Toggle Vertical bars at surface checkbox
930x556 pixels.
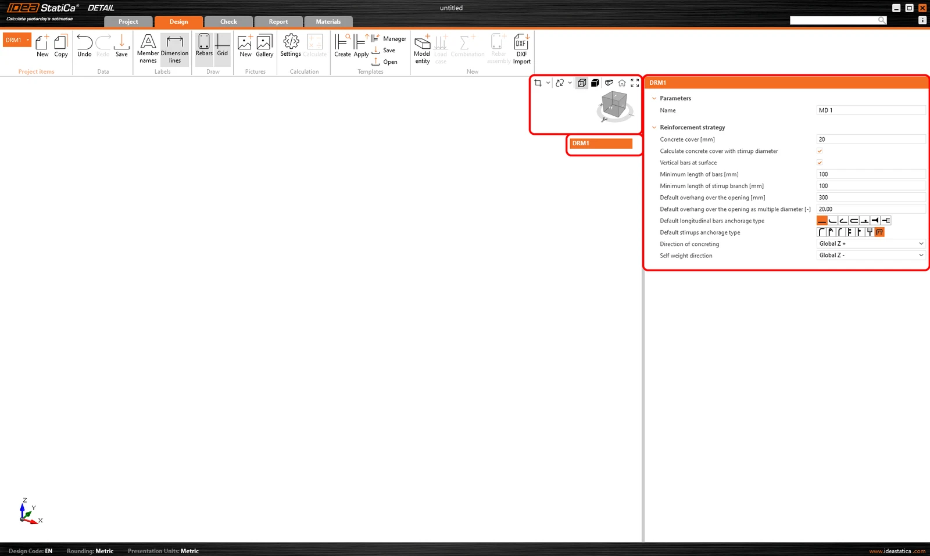820,163
